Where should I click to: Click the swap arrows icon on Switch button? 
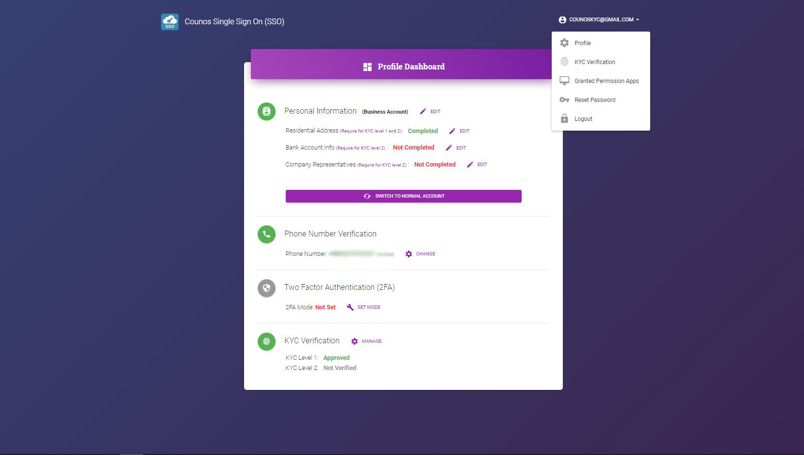(367, 196)
